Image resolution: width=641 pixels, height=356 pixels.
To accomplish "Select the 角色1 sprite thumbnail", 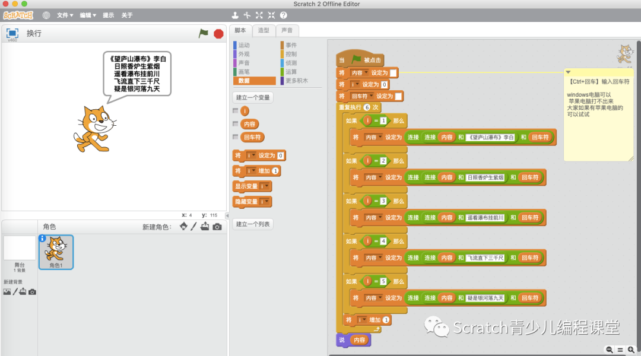I will point(55,252).
